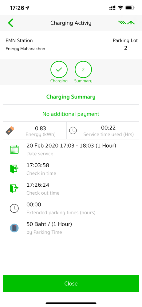
Task: Tap the extended parking times clock icon
Action: click(x=14, y=208)
